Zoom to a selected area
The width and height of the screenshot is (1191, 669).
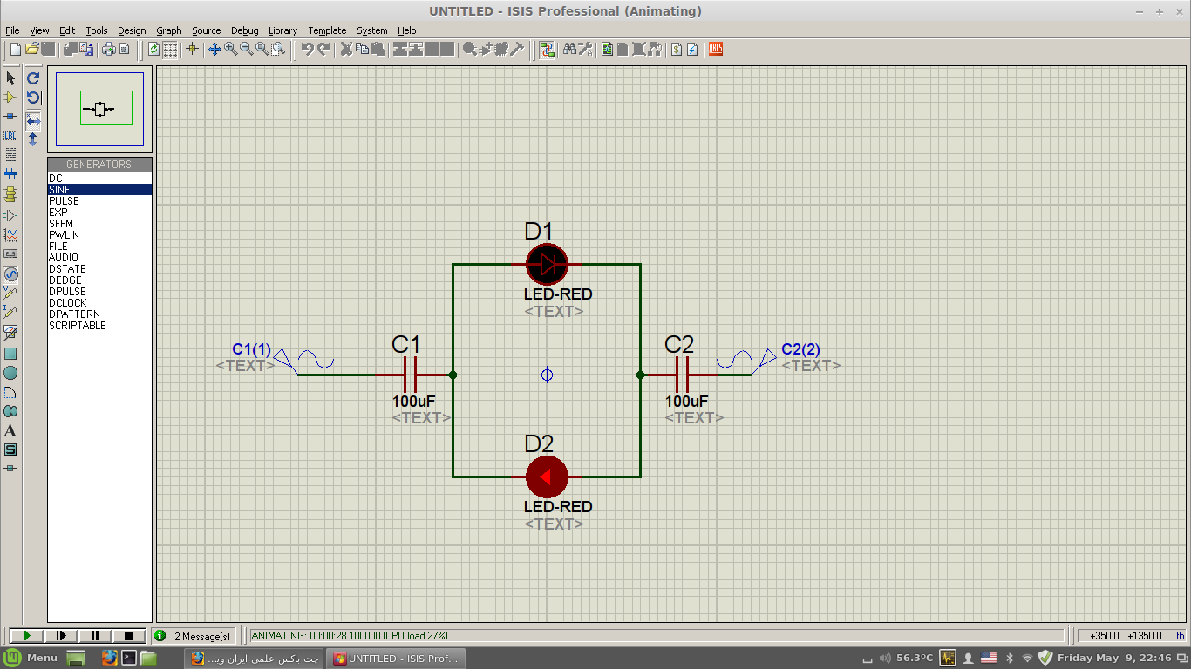(277, 49)
